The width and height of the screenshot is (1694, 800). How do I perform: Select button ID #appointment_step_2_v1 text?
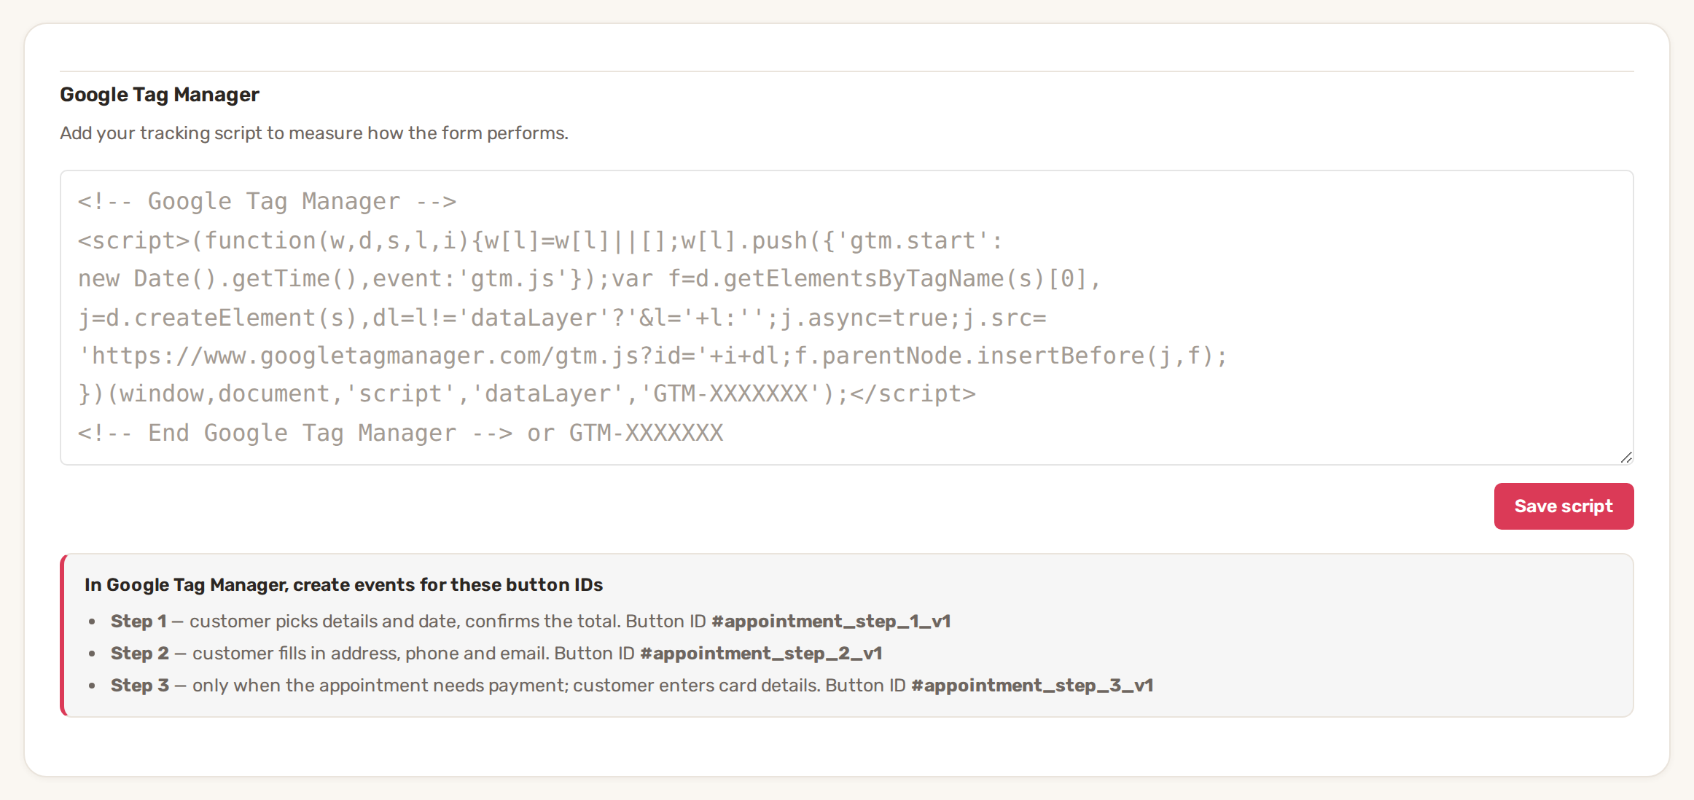click(x=761, y=654)
